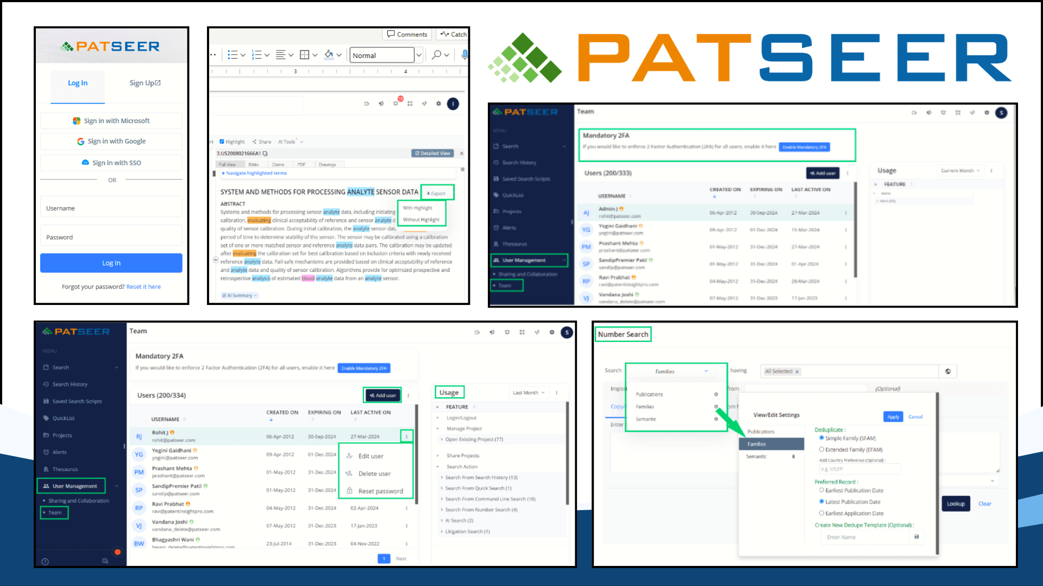The width and height of the screenshot is (1043, 586).
Task: Click the three-dot menu beside the Add user button, Users (200/334)
Action: click(x=409, y=396)
